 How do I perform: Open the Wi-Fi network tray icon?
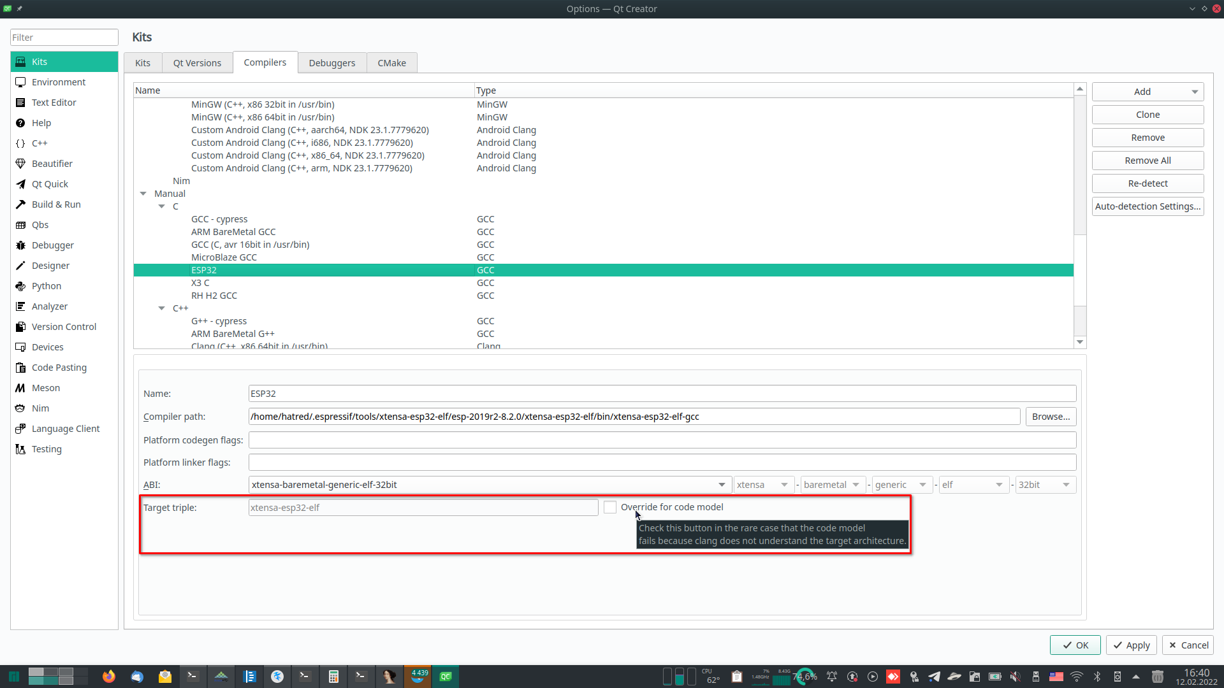coord(1077,677)
